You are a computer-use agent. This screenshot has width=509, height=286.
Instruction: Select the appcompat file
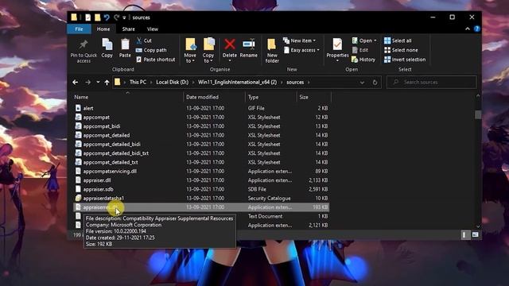pyautogui.click(x=201, y=118)
